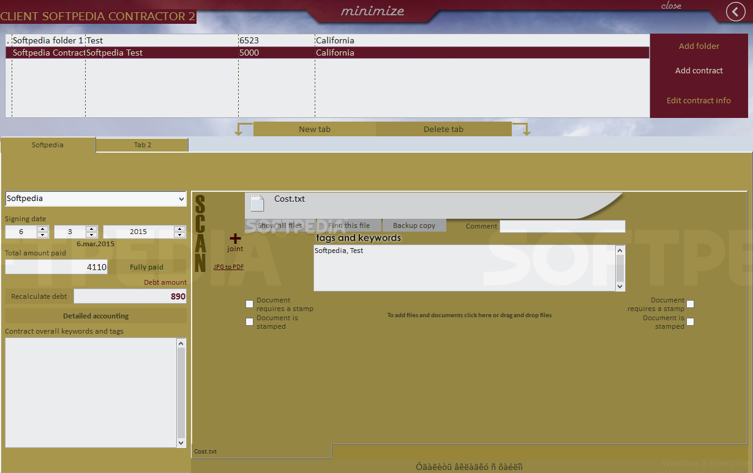
Task: Click the arrow left of New tab
Action: coord(244,129)
